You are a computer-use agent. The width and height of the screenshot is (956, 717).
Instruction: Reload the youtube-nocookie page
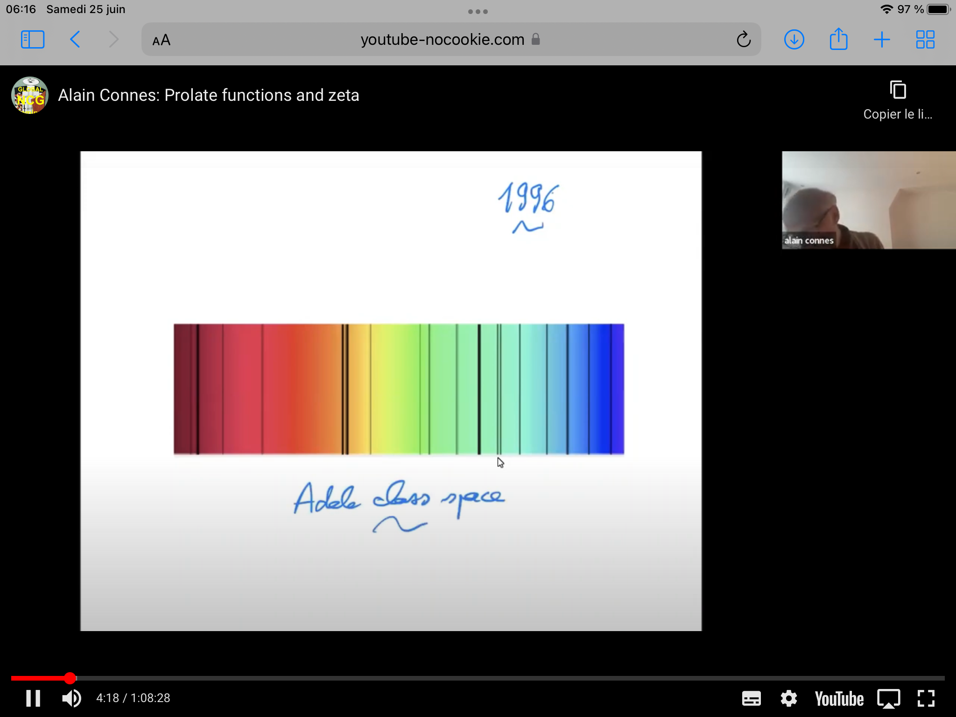743,40
